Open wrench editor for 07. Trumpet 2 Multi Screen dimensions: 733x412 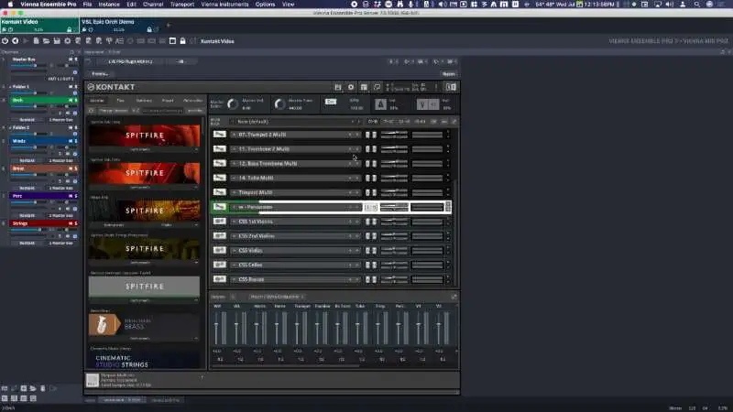pos(219,135)
